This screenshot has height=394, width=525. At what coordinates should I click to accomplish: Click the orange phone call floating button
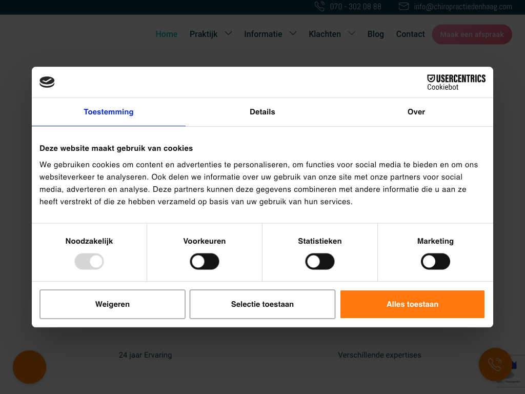click(x=495, y=365)
